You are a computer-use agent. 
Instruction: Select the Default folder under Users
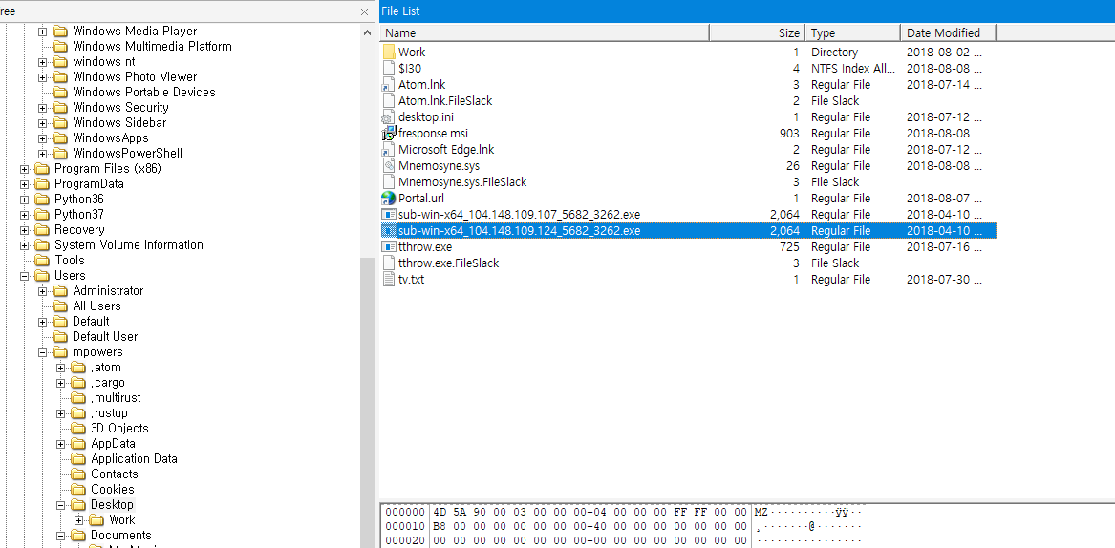pyautogui.click(x=91, y=322)
